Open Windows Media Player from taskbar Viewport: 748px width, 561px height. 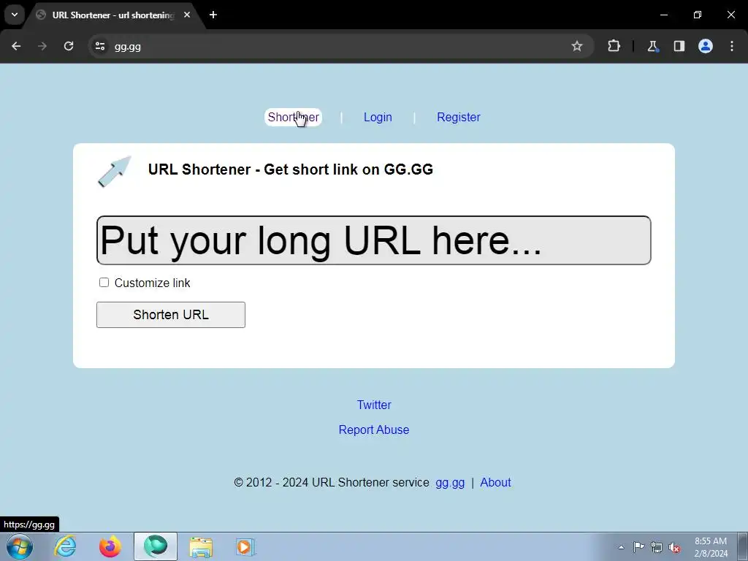245,546
